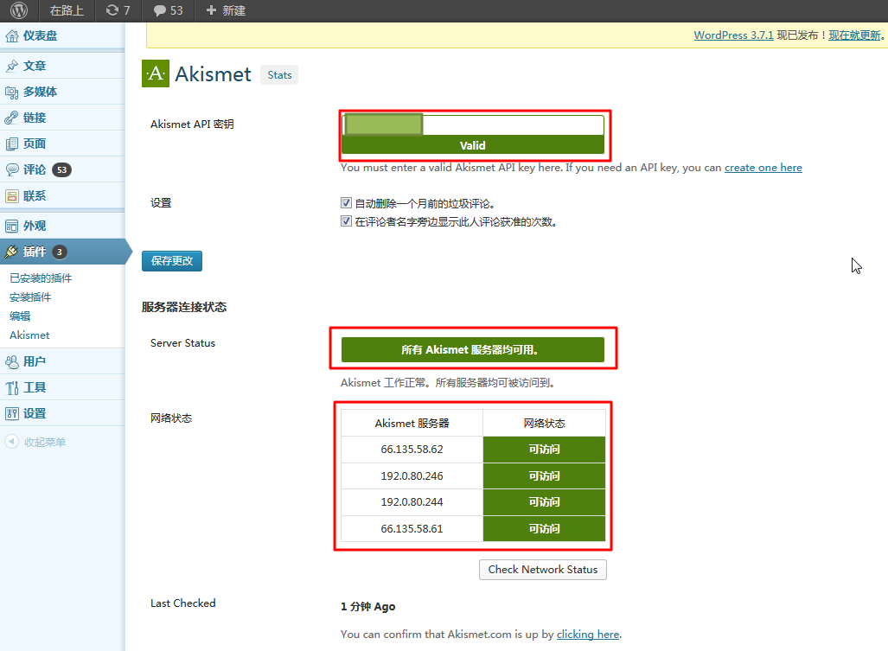Click the 53 badge beside 评论
Viewport: 888px width, 651px height.
(61, 169)
